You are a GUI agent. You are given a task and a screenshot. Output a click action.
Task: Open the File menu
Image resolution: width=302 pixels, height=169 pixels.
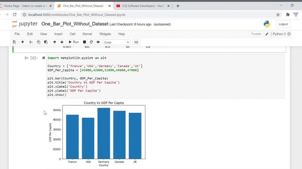(17, 34)
